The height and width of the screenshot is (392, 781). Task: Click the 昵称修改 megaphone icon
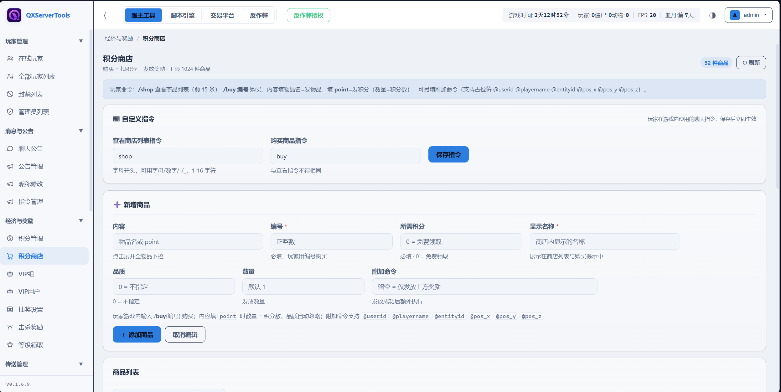[x=10, y=184]
